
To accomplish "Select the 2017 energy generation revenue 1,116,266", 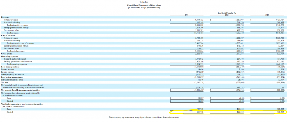I will pos(199,28).
